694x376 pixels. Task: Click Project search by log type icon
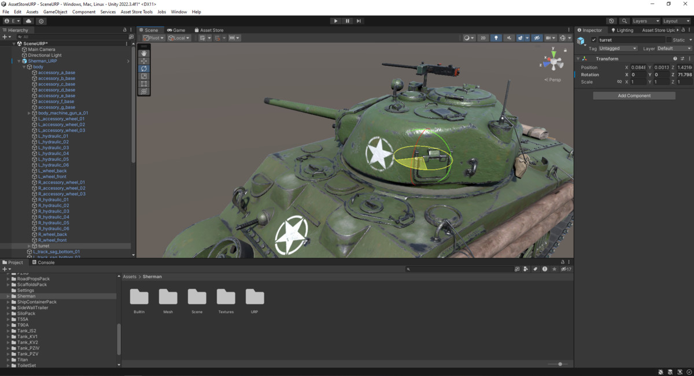(545, 269)
